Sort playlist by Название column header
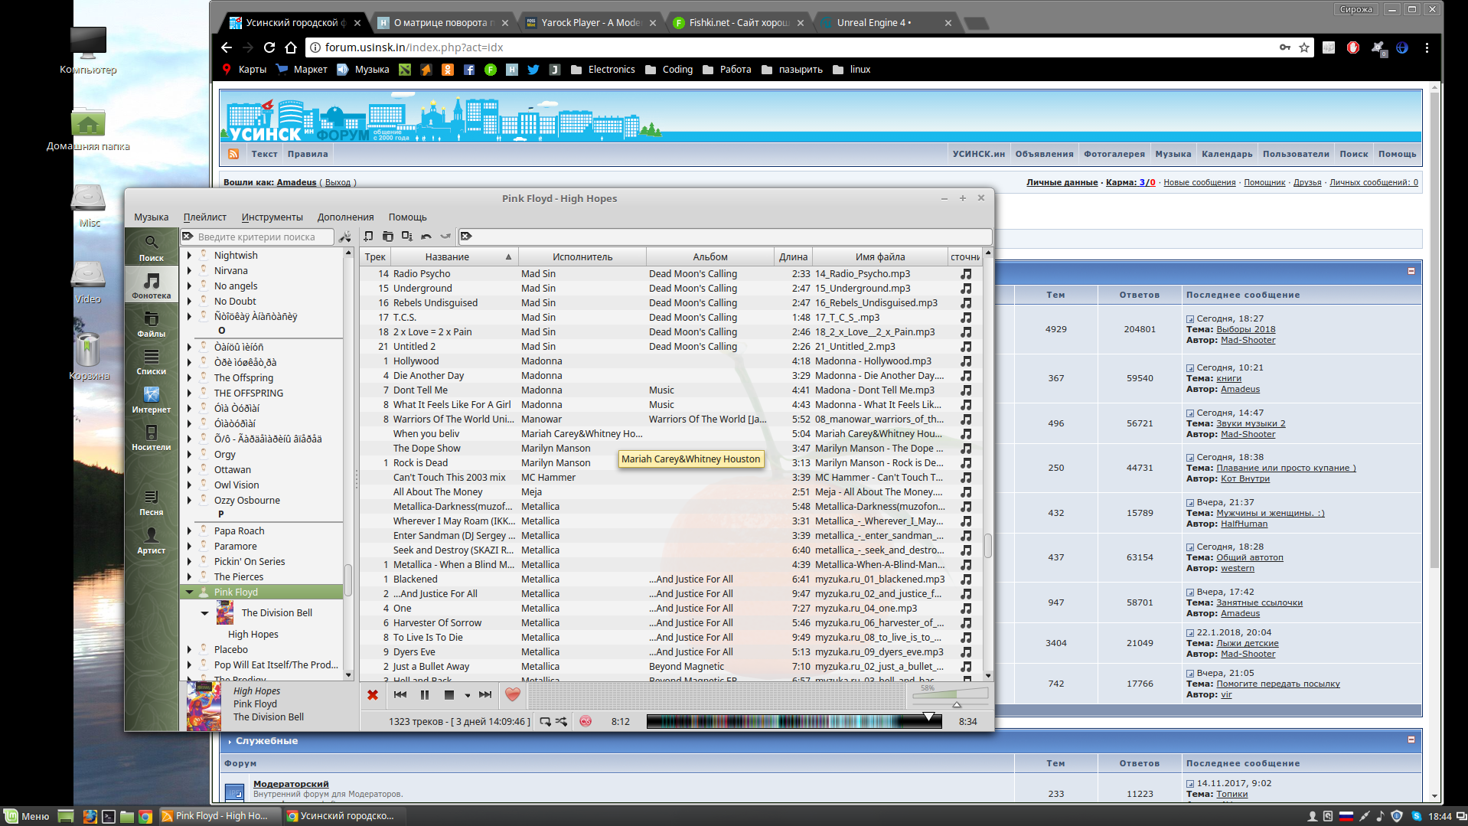The image size is (1468, 826). point(454,257)
